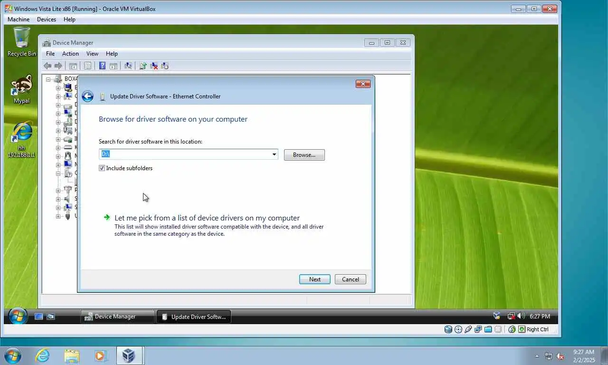
Task: Click VirtualBox USB devices status icon
Action: click(468, 329)
